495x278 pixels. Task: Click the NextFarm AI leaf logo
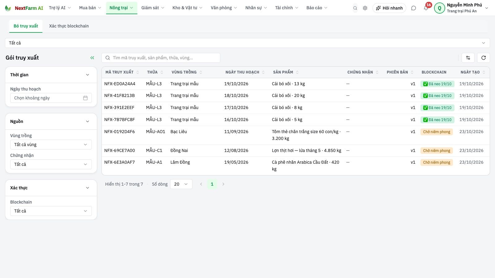[8, 8]
